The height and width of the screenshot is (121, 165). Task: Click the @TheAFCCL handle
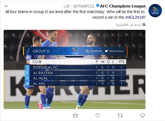[84, 6]
